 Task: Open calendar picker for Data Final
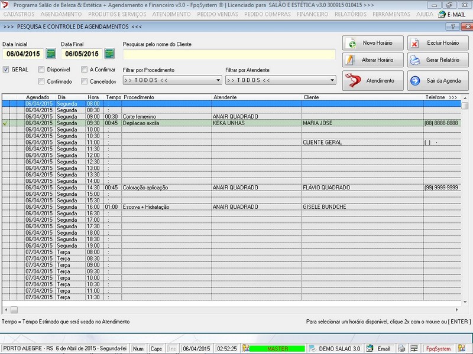tap(109, 54)
